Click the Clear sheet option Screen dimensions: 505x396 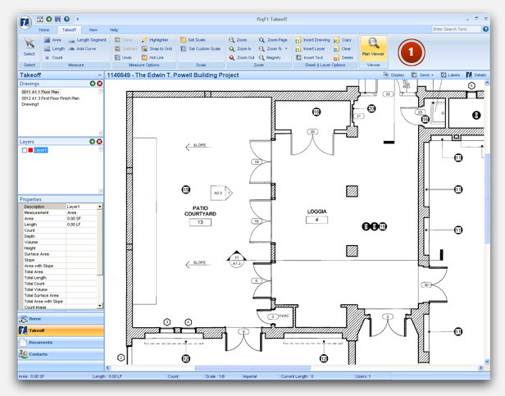[343, 48]
